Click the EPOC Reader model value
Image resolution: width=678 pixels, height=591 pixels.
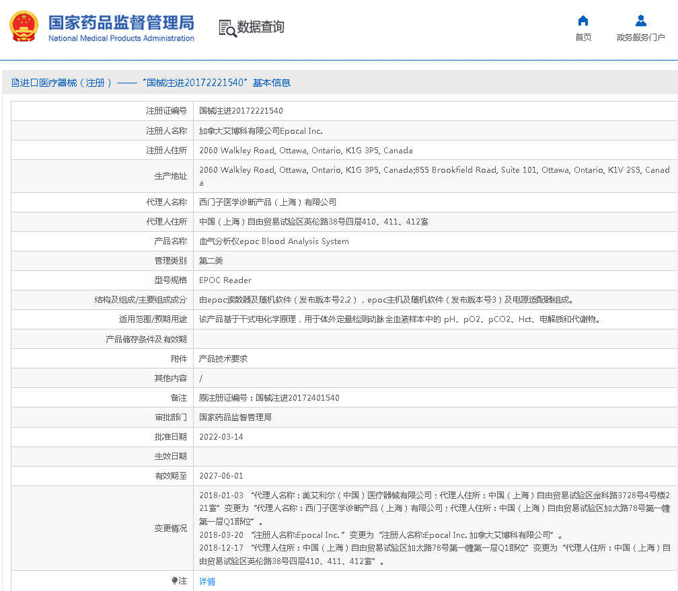tap(225, 280)
